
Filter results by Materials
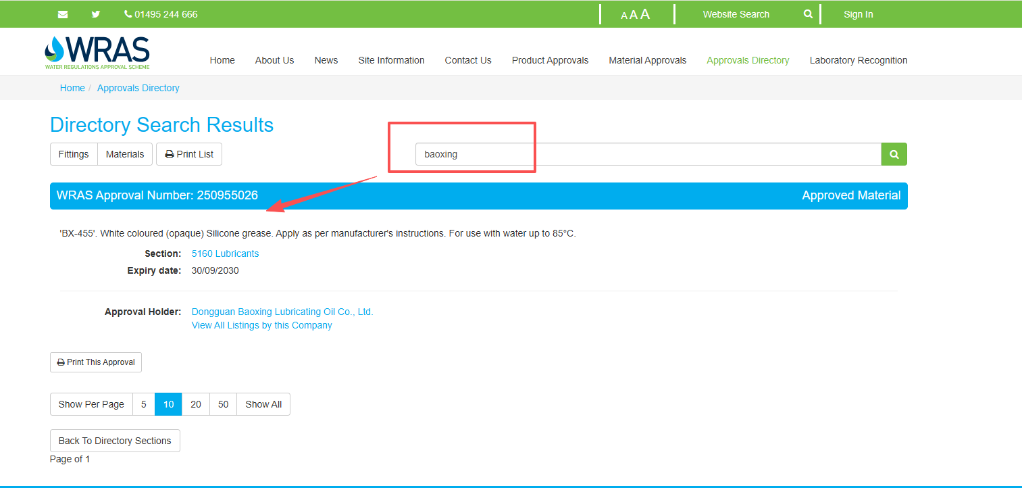coord(125,154)
